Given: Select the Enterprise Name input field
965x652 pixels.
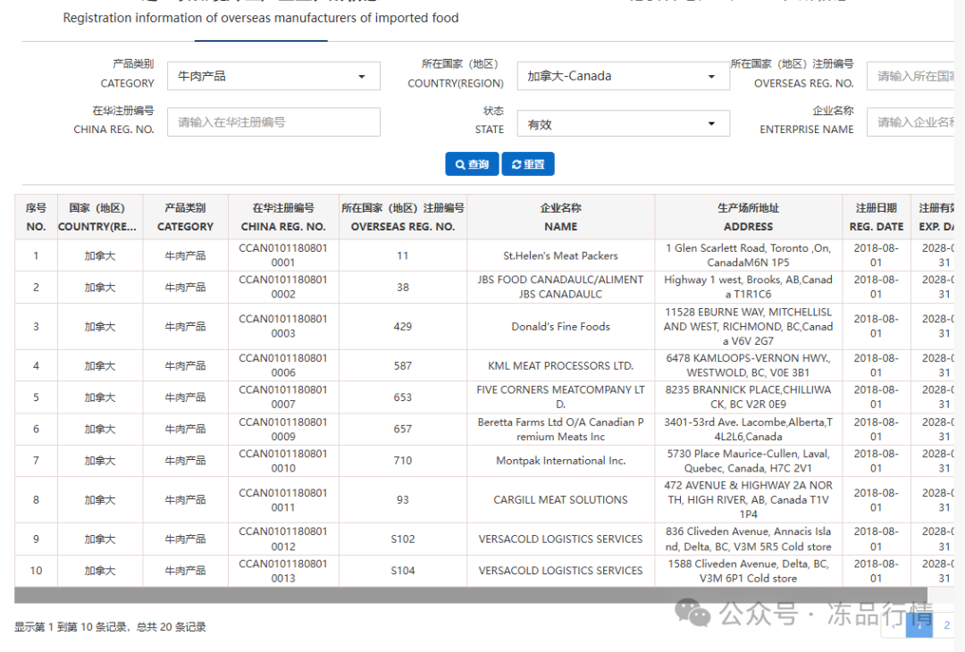Looking at the screenshot, I should [915, 122].
